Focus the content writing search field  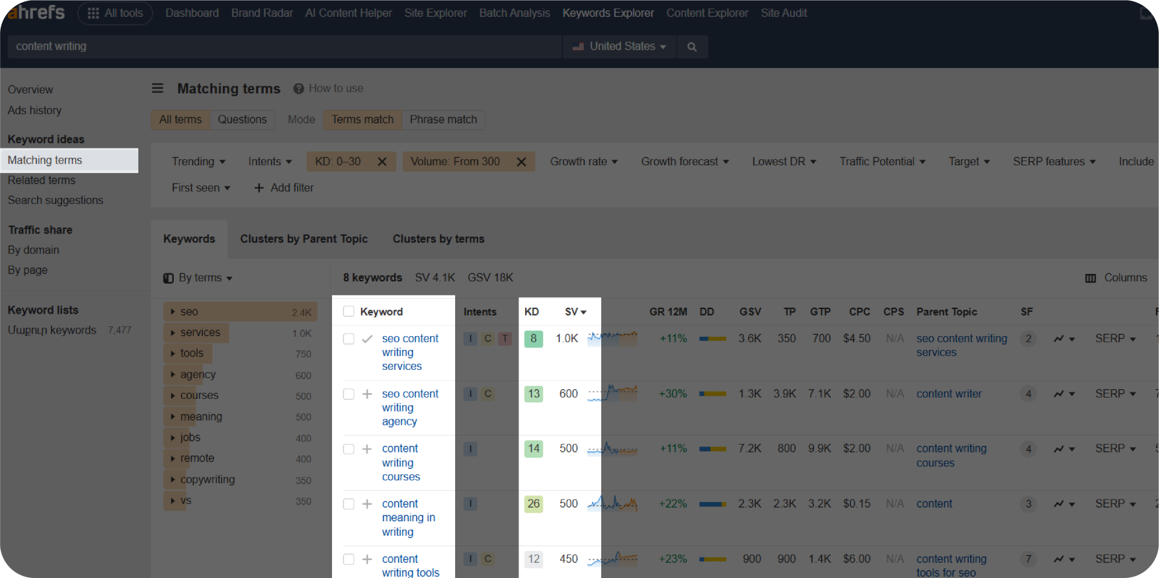pos(284,46)
